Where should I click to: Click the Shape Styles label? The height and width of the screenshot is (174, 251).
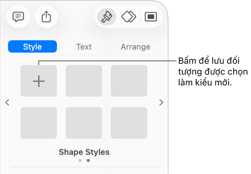(84, 152)
